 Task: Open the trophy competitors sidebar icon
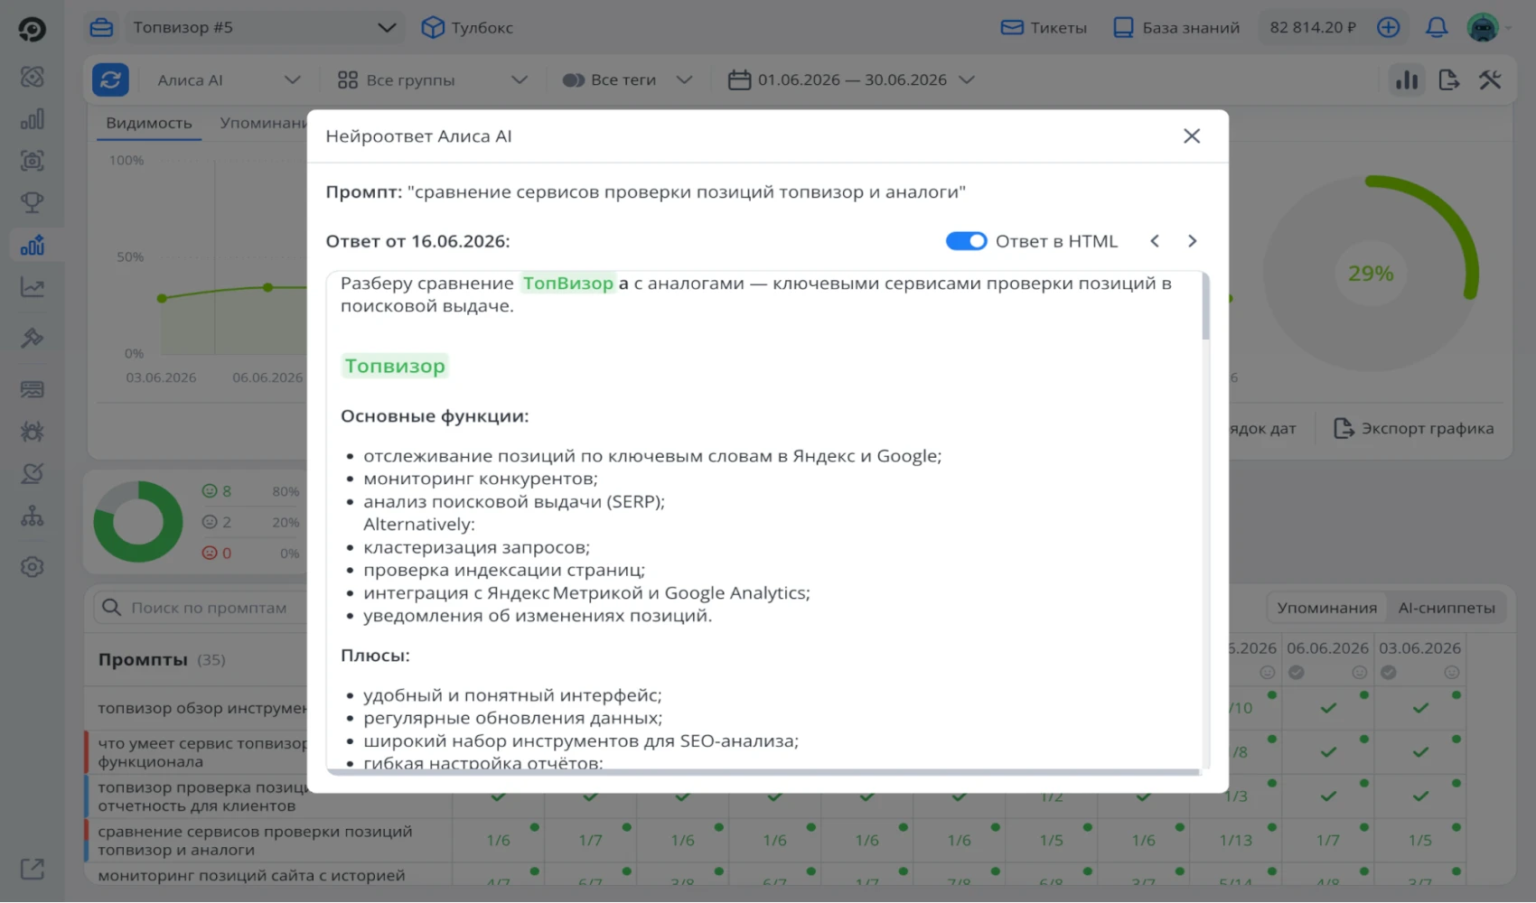[x=33, y=202]
